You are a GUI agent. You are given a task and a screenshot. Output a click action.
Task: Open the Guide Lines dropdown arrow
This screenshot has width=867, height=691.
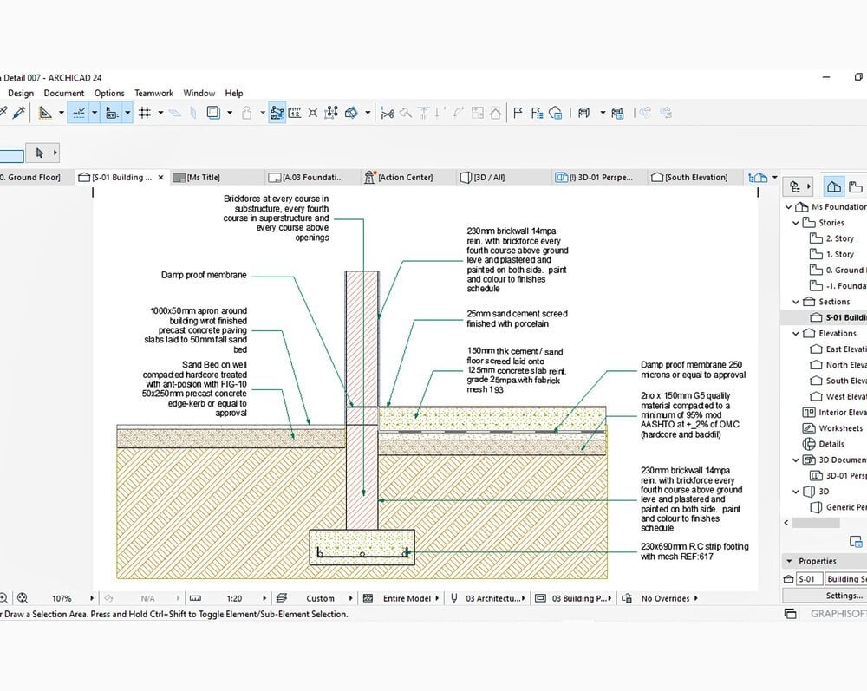click(x=62, y=113)
